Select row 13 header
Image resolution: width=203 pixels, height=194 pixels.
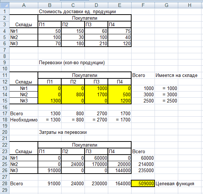point(5,88)
